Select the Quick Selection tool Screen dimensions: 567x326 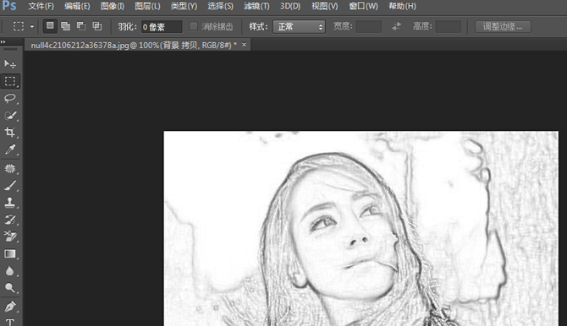[x=10, y=116]
